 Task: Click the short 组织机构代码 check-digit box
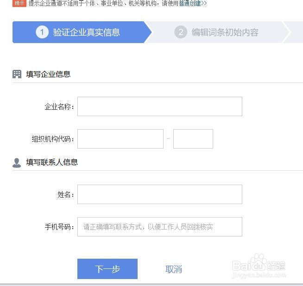pos(193,139)
